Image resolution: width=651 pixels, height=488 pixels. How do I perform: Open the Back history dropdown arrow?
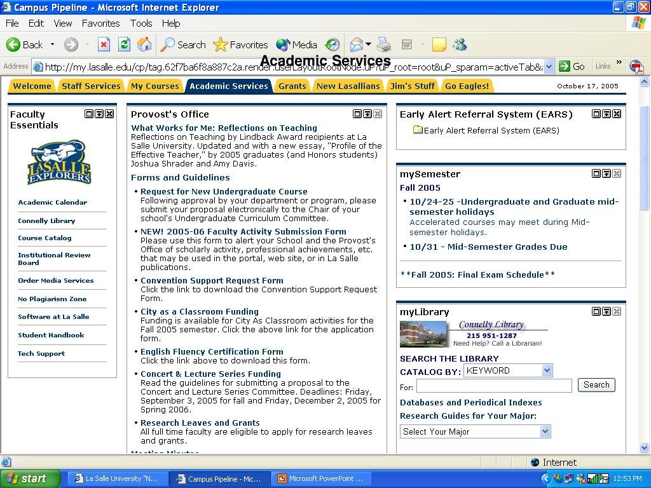[x=52, y=44]
